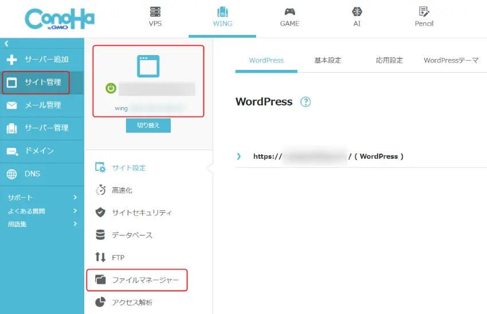Open アクセス解析 pie chart icon
Viewport: 487px width, 314px height.
coord(100,302)
